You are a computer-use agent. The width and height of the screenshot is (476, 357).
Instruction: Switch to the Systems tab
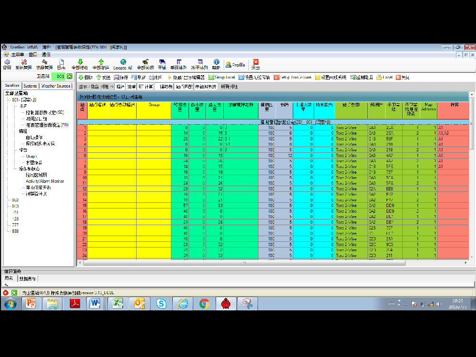[x=30, y=86]
